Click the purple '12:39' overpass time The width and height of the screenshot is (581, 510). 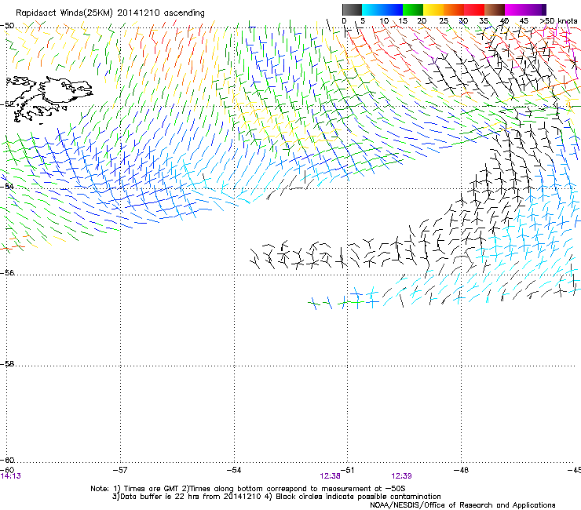coord(402,476)
